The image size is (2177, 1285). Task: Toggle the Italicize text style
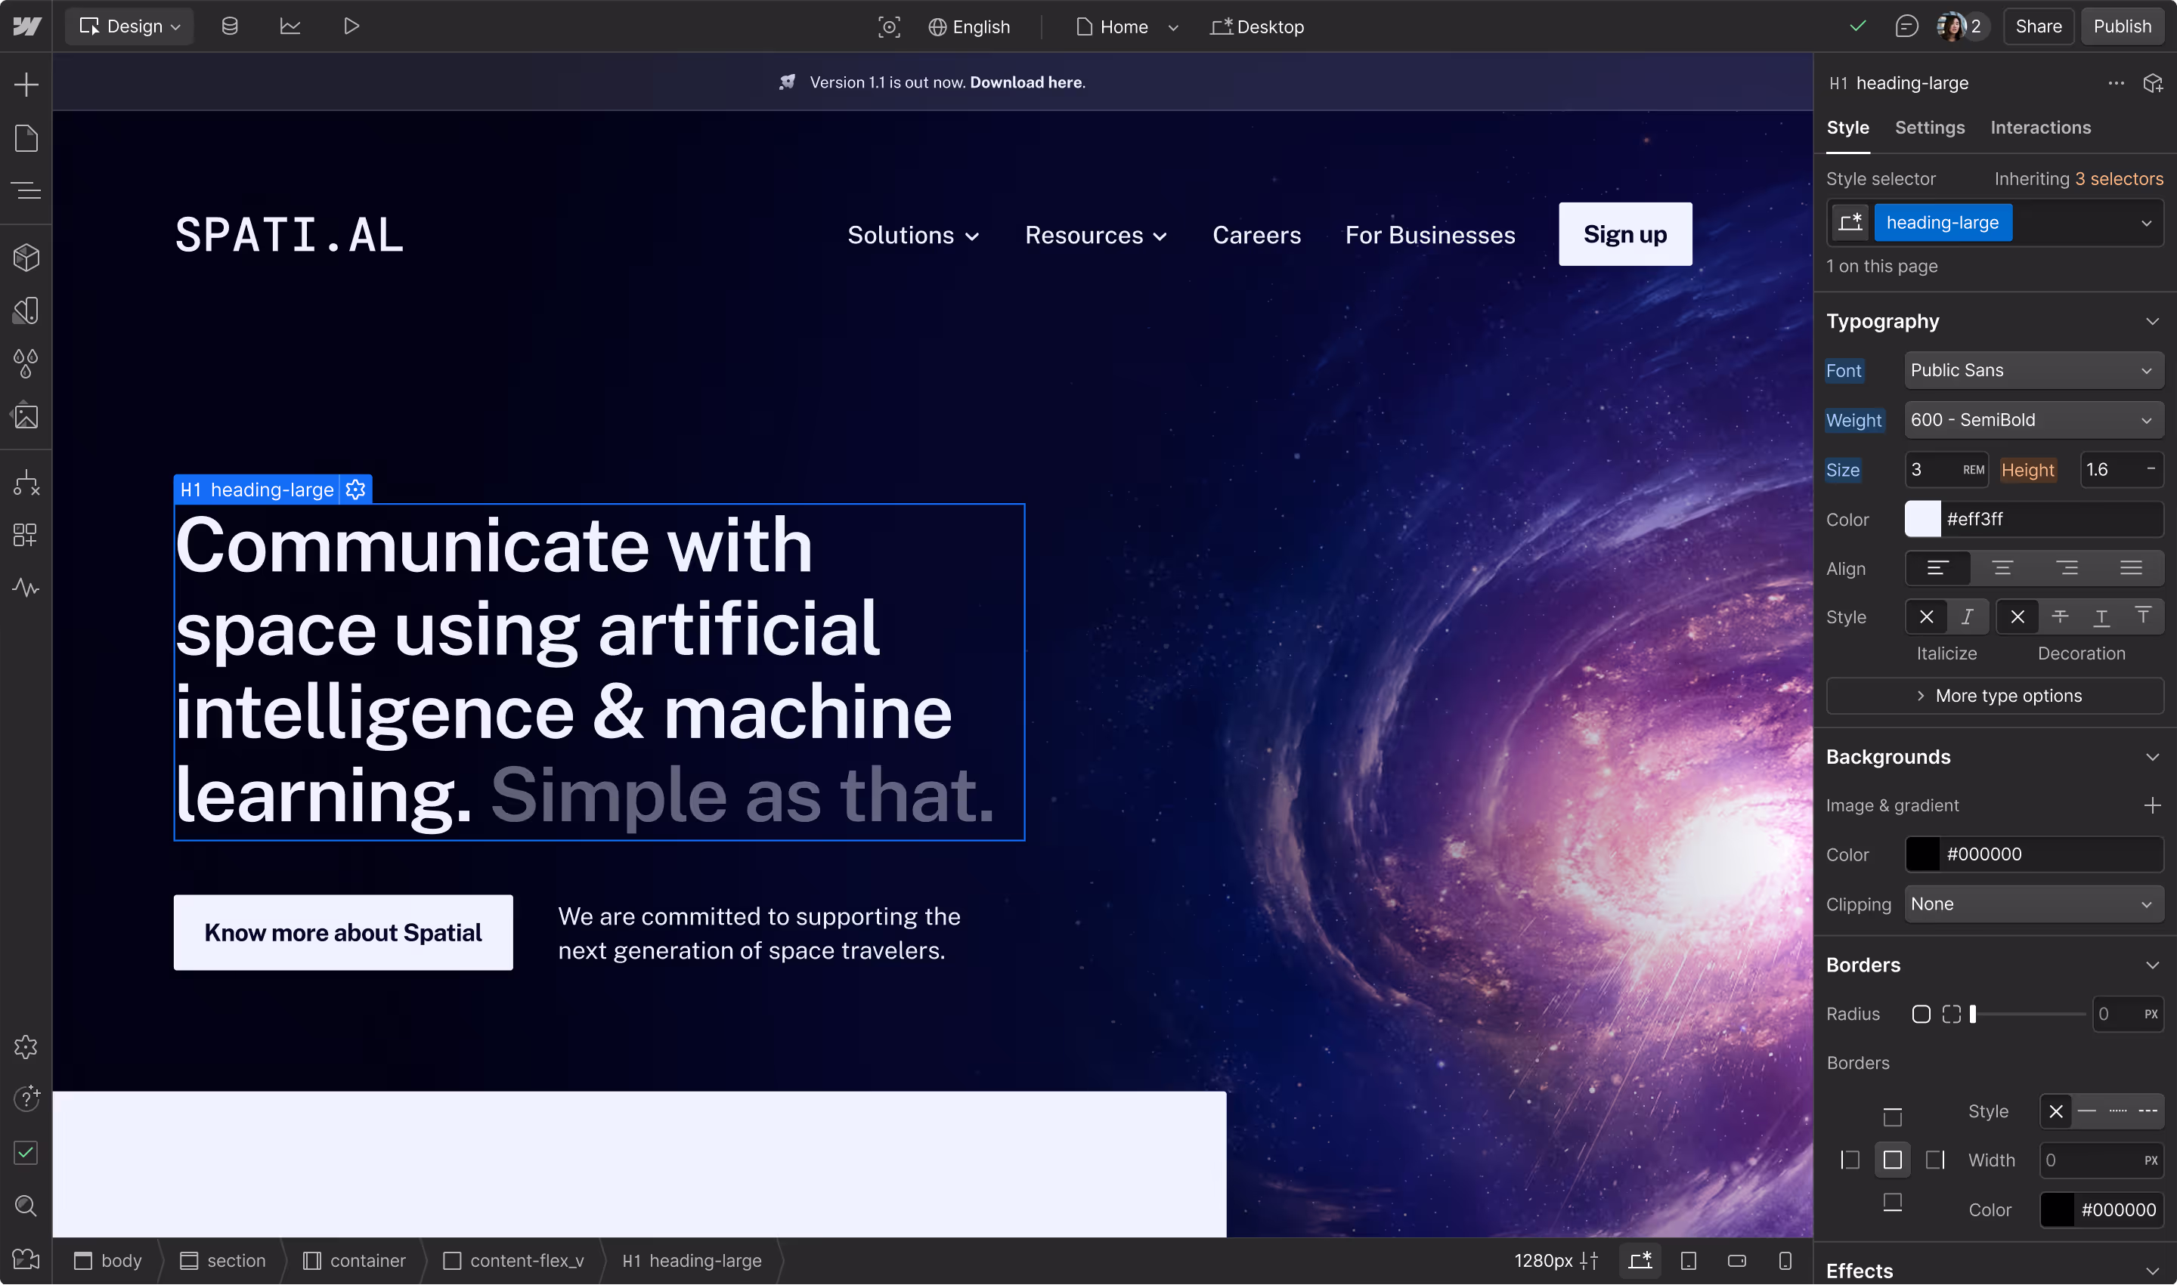1968,616
